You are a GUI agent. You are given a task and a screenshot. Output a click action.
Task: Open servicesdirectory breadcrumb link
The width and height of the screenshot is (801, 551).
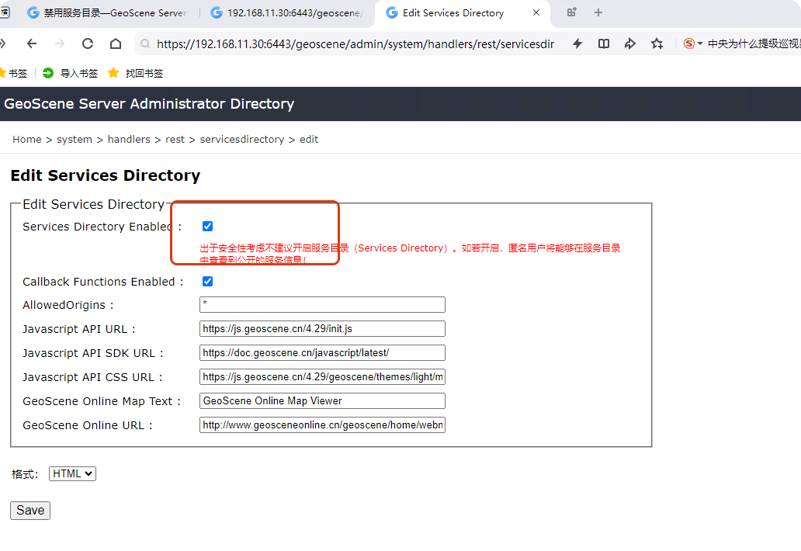pyautogui.click(x=241, y=140)
